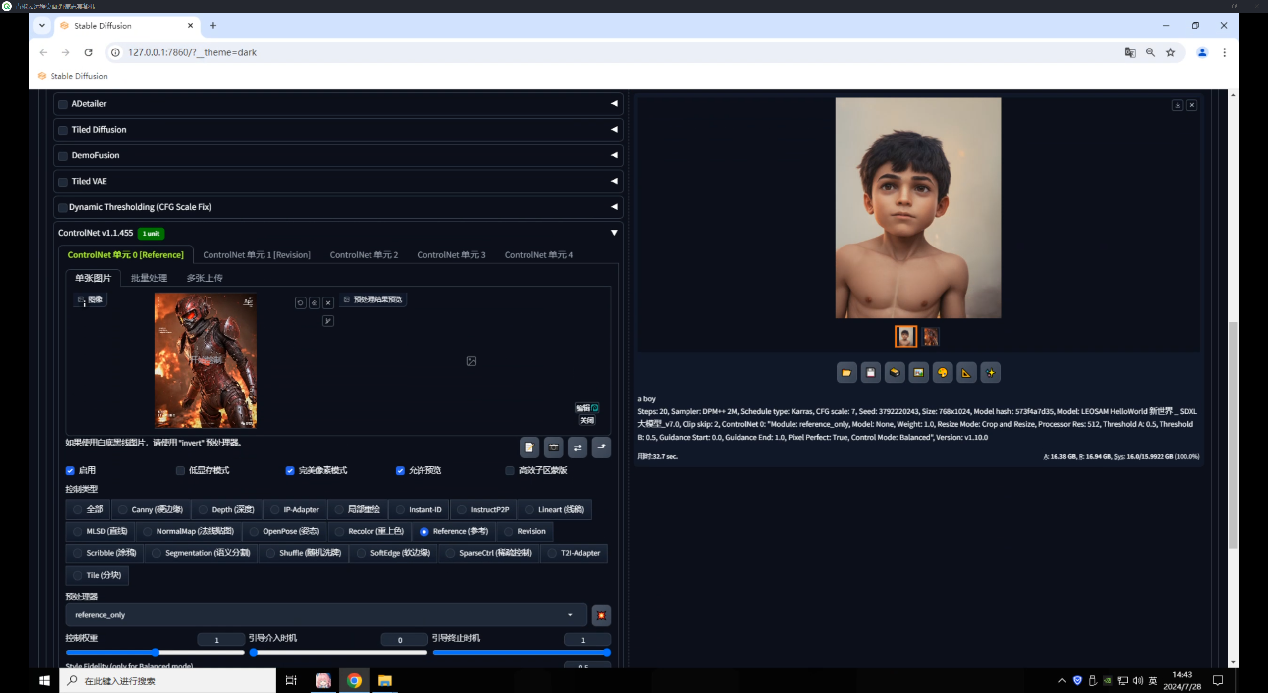
Task: Switch to ControlNet 单元 3 tab
Action: (x=451, y=255)
